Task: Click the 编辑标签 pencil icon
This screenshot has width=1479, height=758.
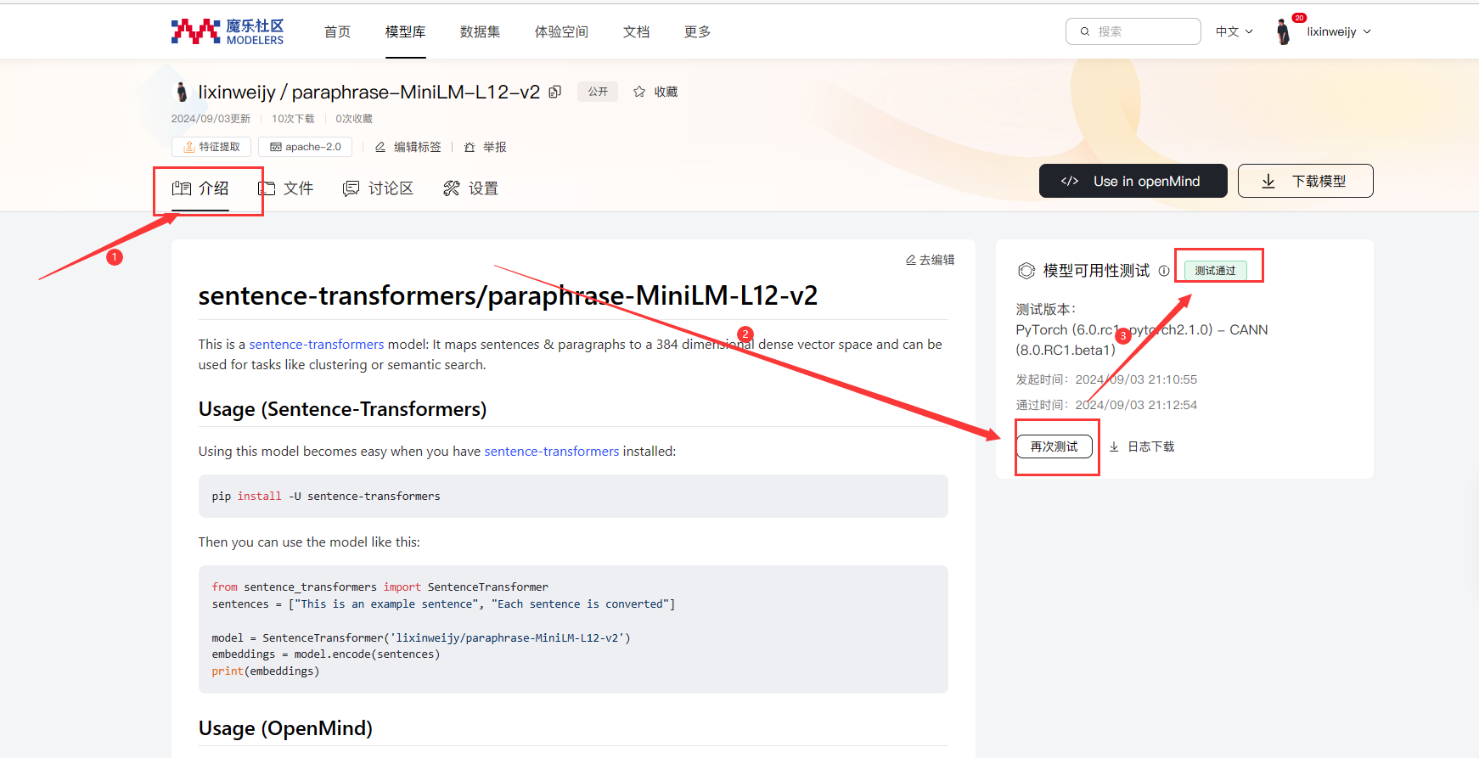Action: [x=380, y=147]
